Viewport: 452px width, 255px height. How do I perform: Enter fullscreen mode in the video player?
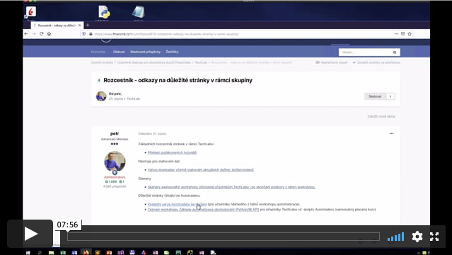click(x=434, y=237)
